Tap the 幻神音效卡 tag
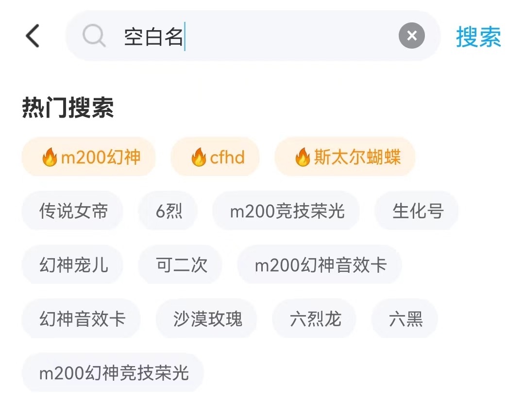This screenshot has width=524, height=405. click(x=81, y=319)
